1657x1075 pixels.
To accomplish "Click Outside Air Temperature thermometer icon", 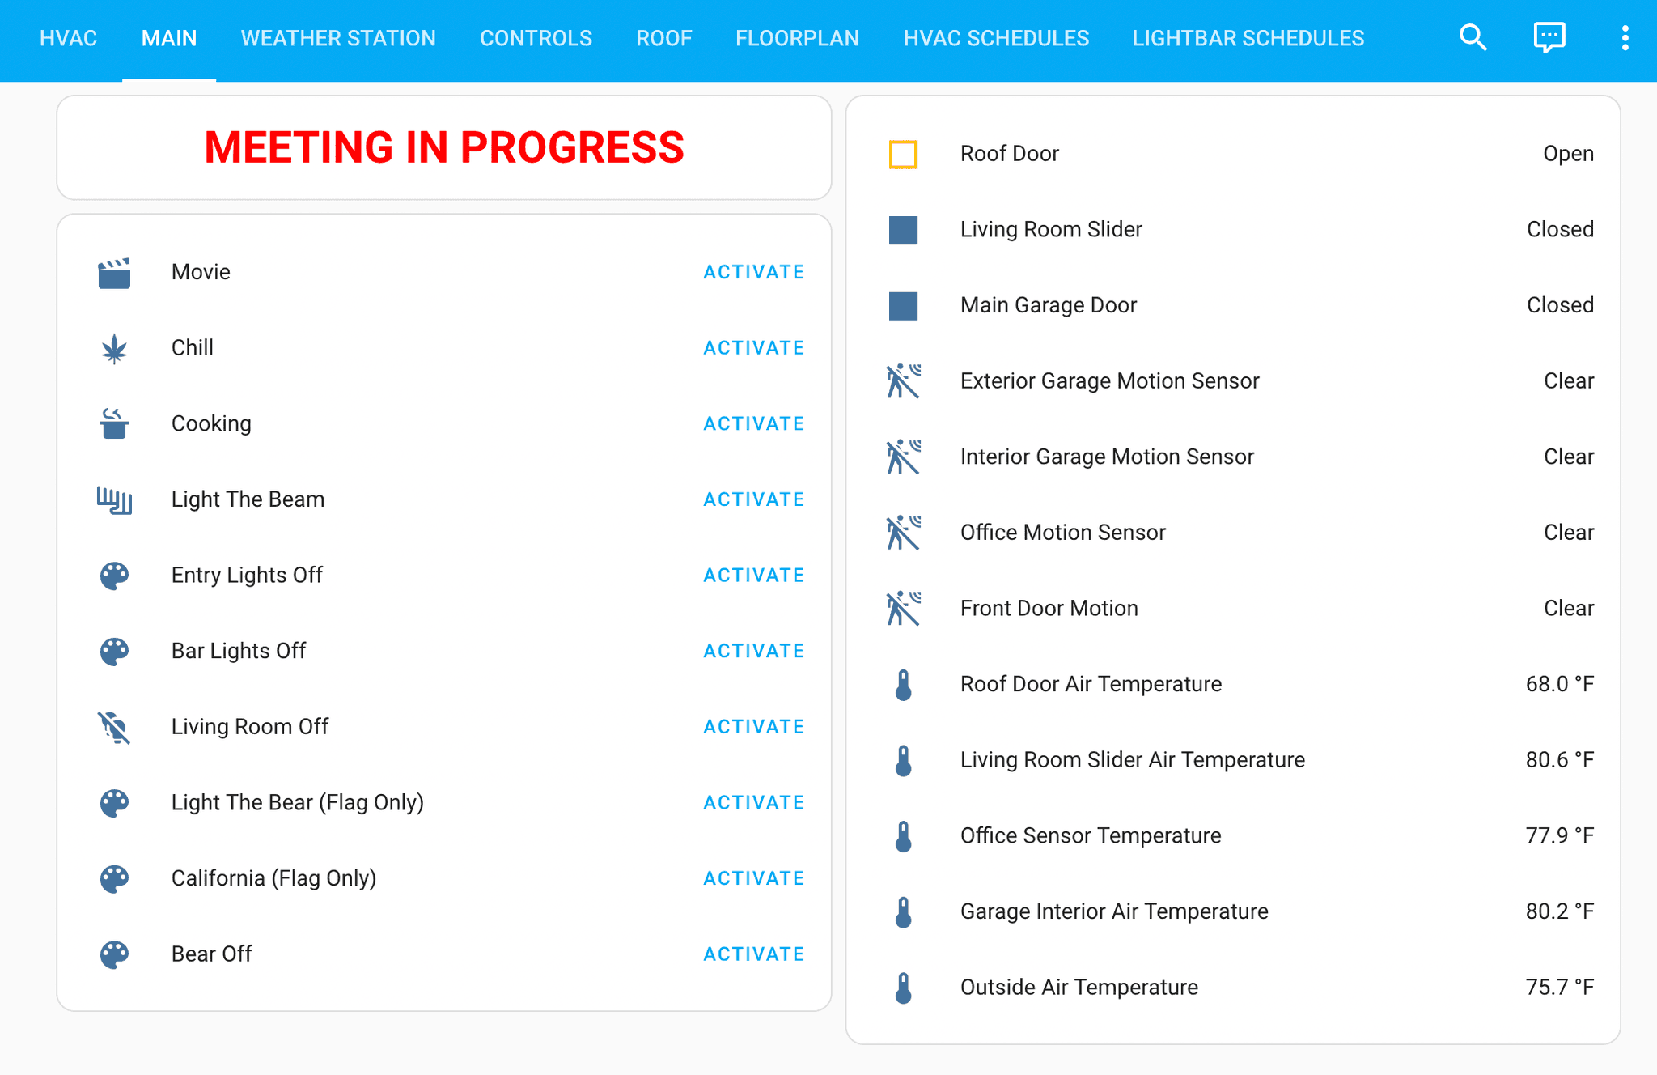I will pyautogui.click(x=903, y=988).
